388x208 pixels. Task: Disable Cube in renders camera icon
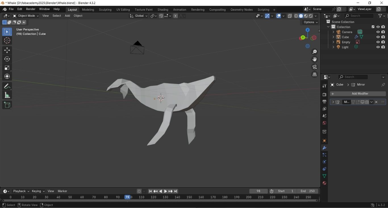pos(383,37)
